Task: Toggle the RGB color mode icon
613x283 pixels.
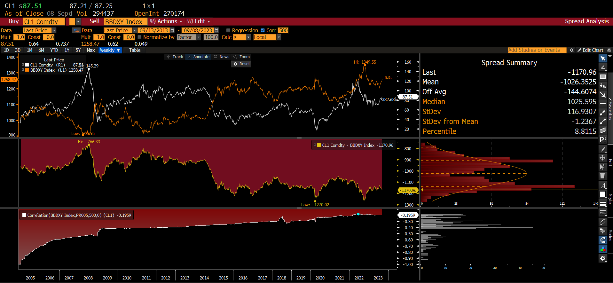Action: pos(603,249)
